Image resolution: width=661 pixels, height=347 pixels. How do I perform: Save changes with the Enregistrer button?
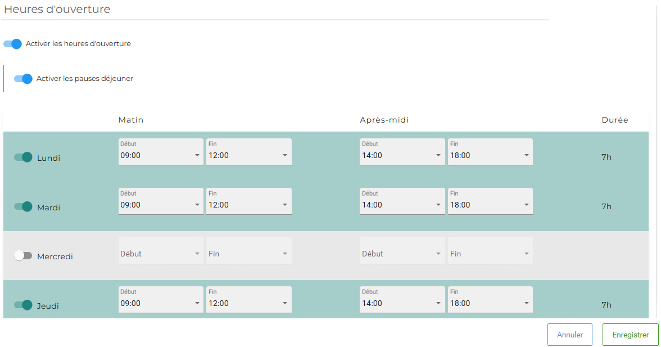click(630, 335)
